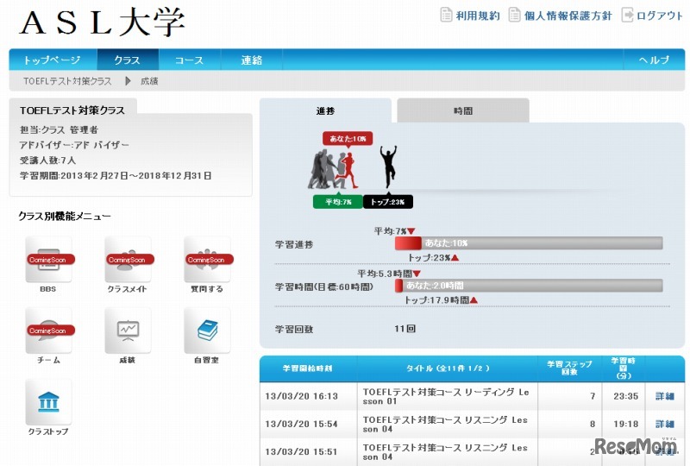This screenshot has width=690, height=466.
Task: Open the BBS class menu icon
Action: pos(48,260)
